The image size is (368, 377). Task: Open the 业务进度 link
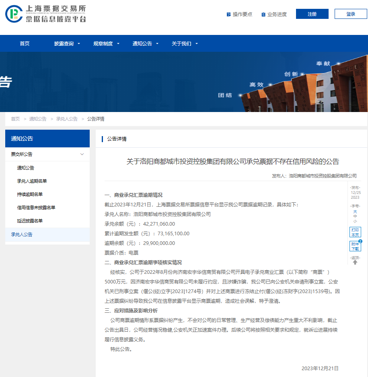(x=277, y=14)
